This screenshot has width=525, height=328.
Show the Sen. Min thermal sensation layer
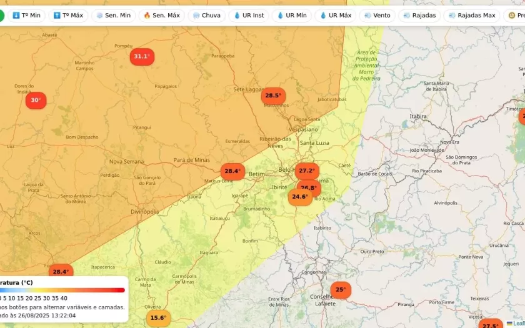click(113, 15)
